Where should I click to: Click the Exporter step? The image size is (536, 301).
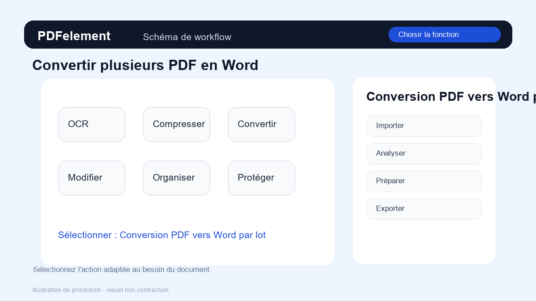click(424, 209)
